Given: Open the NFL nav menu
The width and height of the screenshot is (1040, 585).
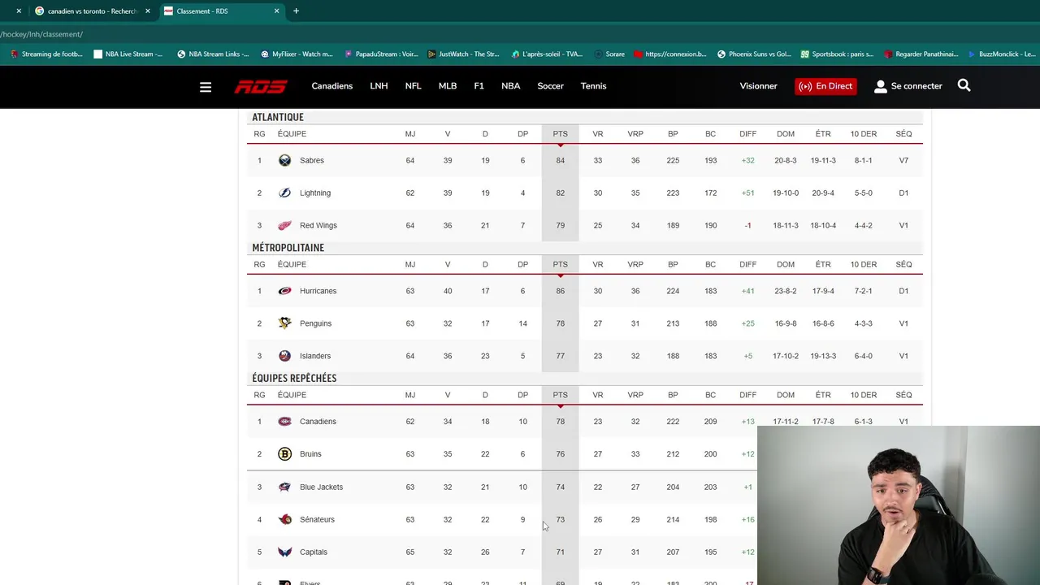Looking at the screenshot, I should (x=414, y=86).
